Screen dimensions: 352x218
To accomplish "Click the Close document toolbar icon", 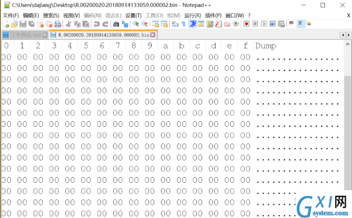I will 40,24.
